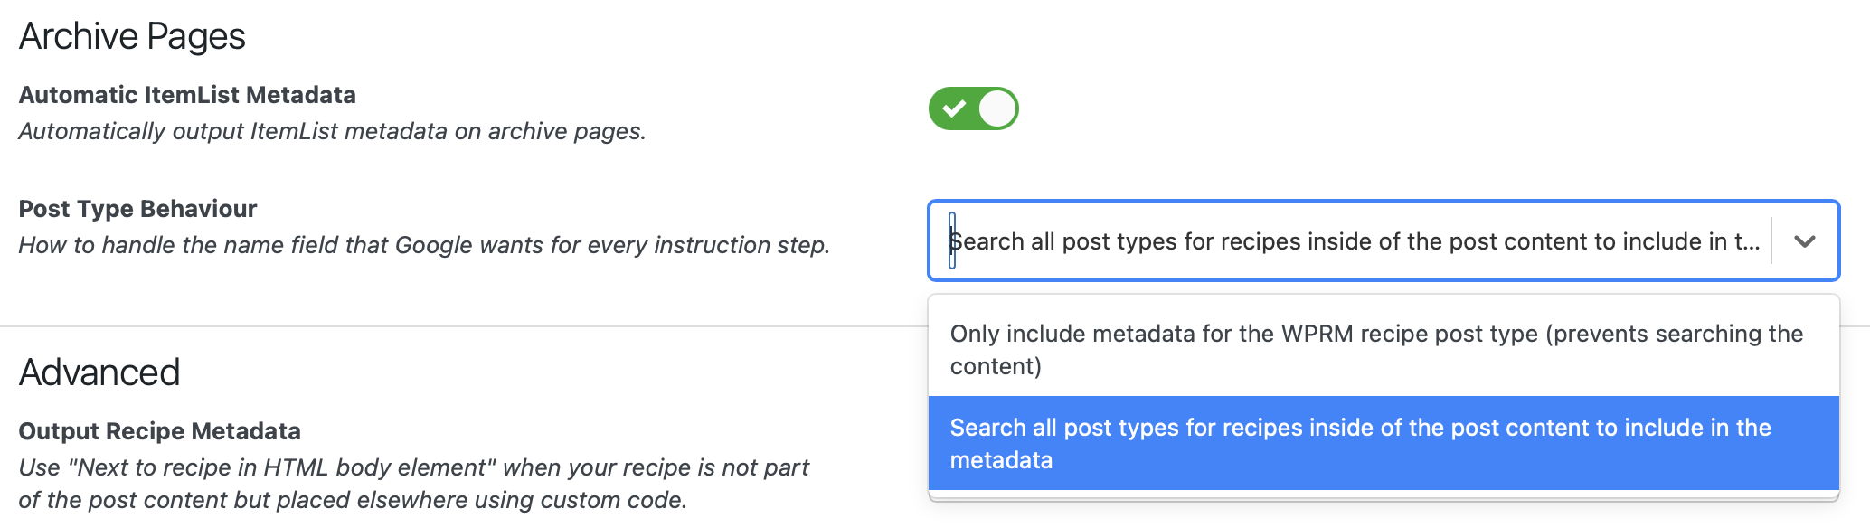Click the "Post Type Behaviour" setting label
This screenshot has height=528, width=1870.
click(137, 209)
